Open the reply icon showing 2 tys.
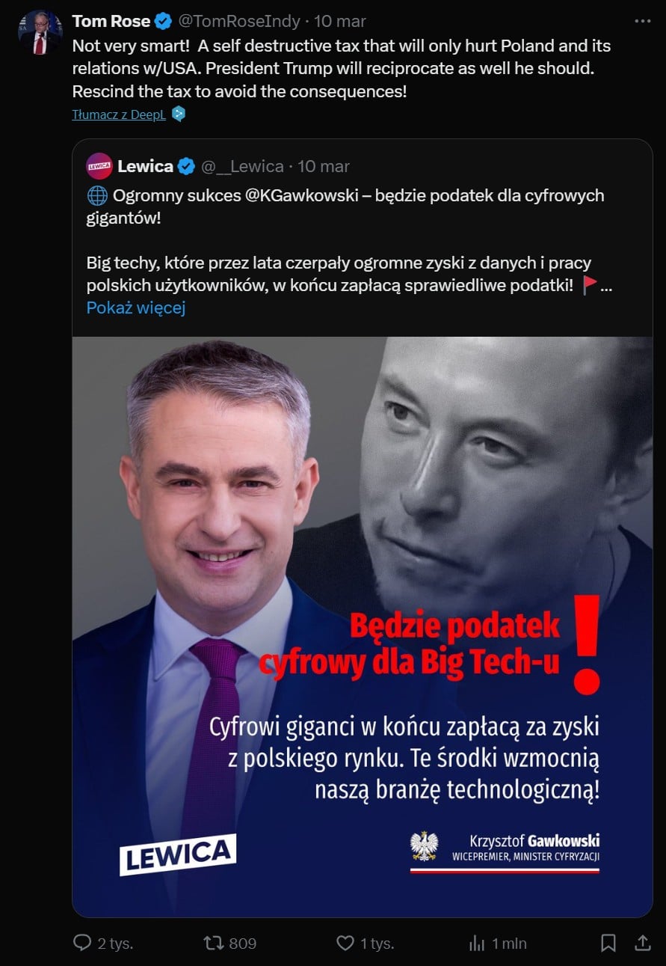The image size is (666, 966). click(81, 944)
